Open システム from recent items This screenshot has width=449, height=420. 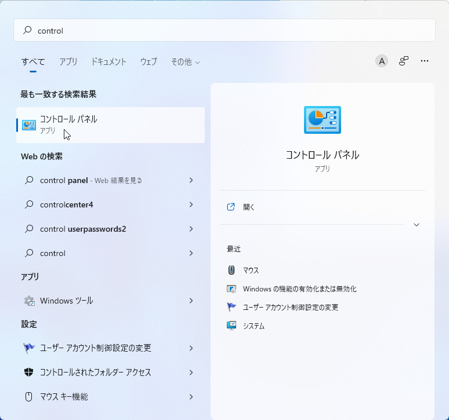[x=254, y=326]
